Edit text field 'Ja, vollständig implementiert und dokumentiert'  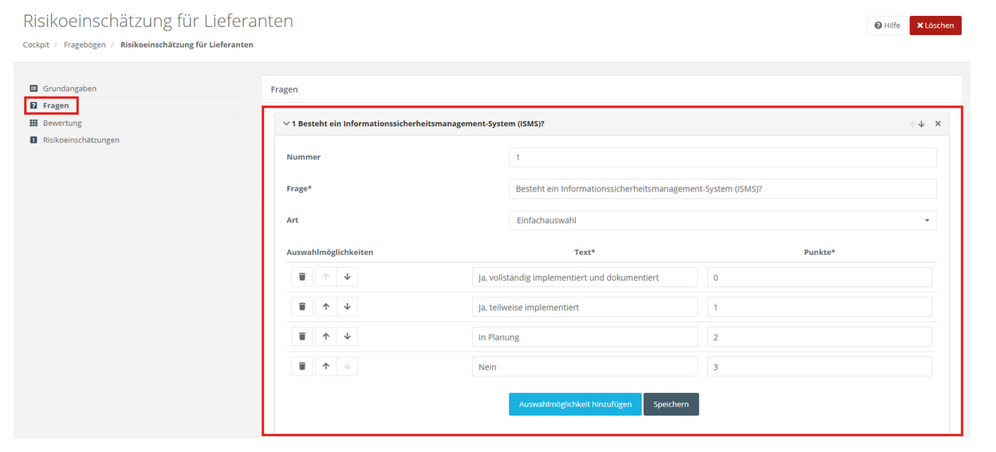pos(585,277)
